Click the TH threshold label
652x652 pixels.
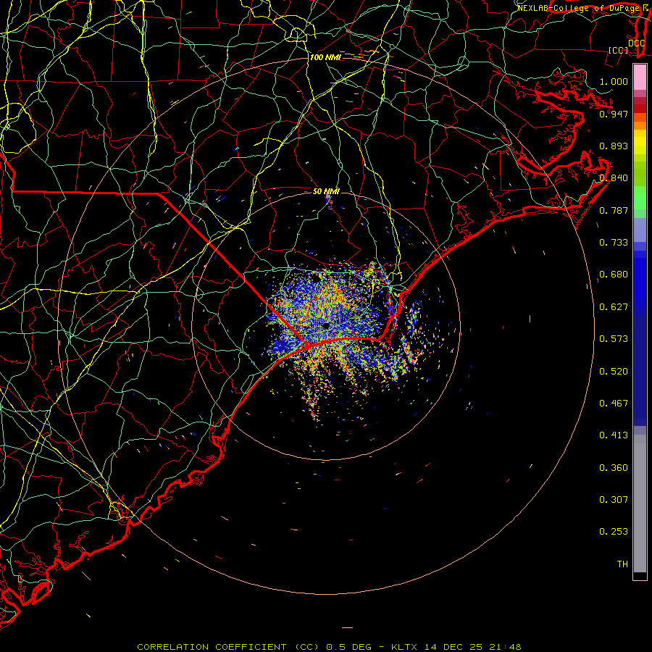(622, 564)
